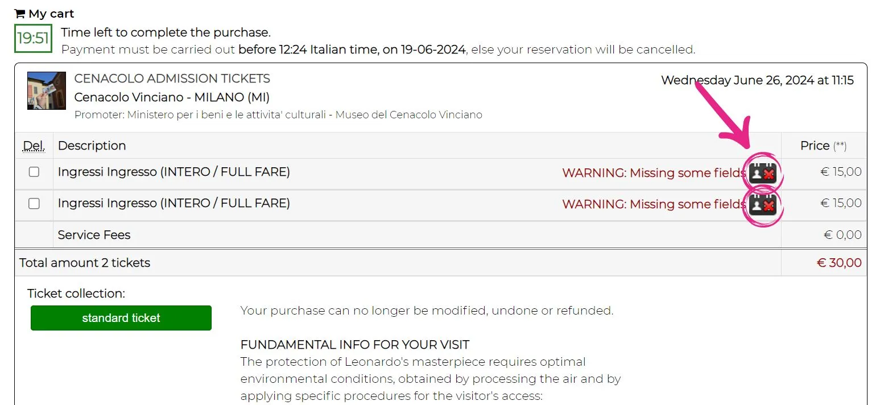This screenshot has height=405, width=884.
Task: Click the second WARNING: Missing some fields message
Action: pos(654,204)
